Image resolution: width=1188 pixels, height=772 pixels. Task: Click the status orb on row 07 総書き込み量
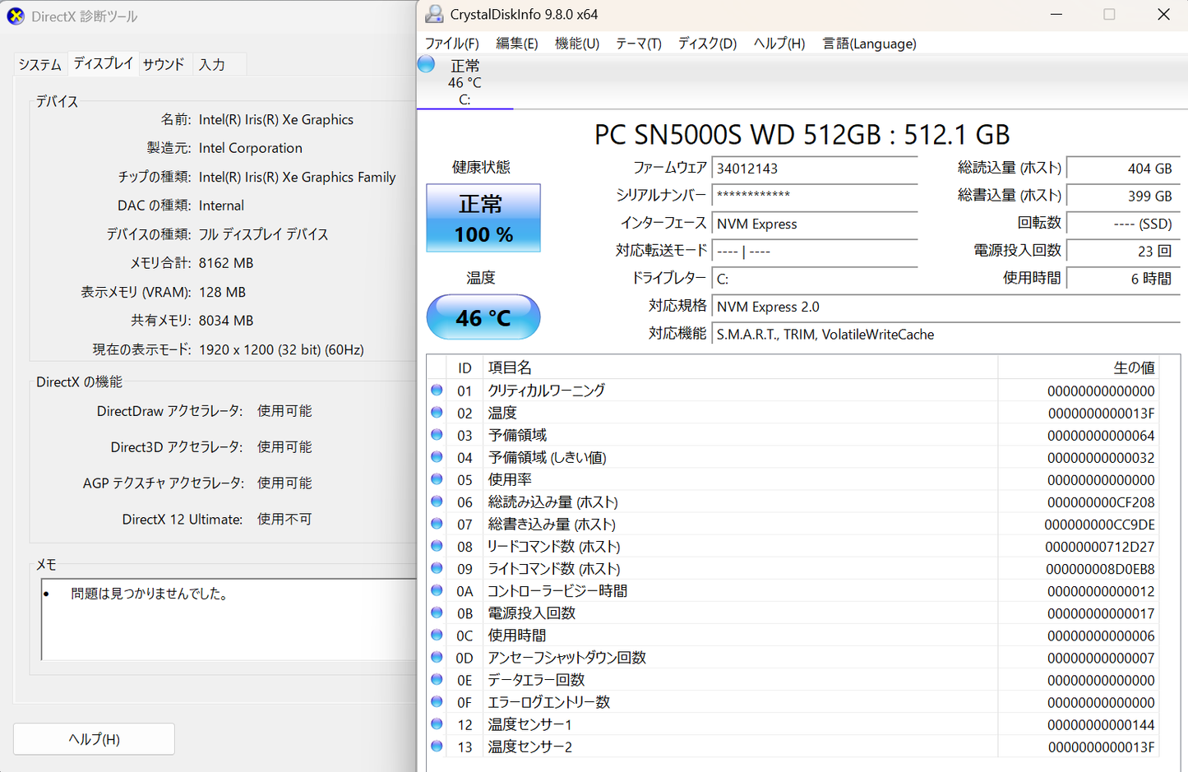pyautogui.click(x=437, y=523)
